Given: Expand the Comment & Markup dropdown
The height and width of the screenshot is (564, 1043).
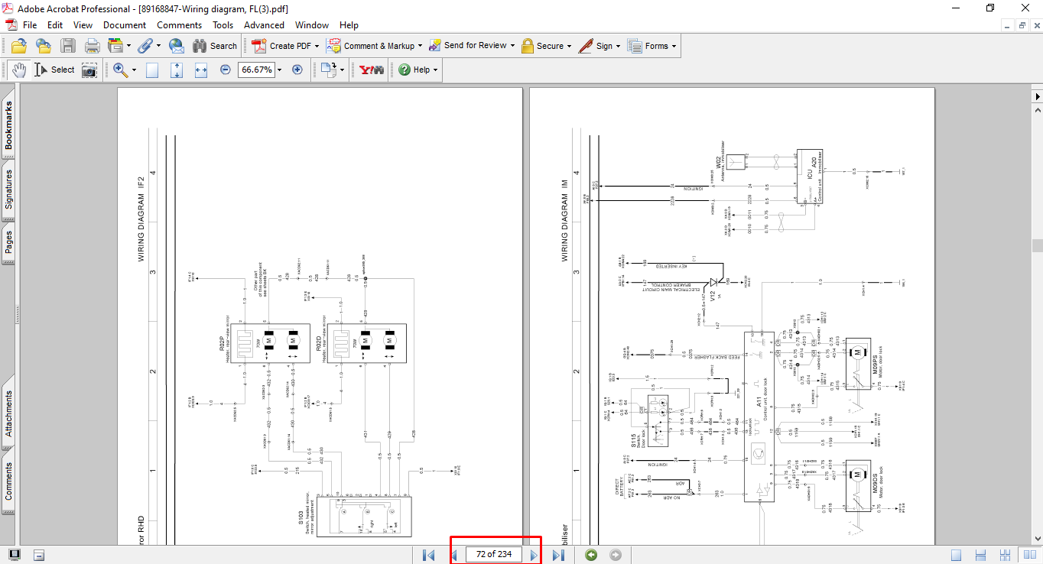Looking at the screenshot, I should click(x=421, y=46).
